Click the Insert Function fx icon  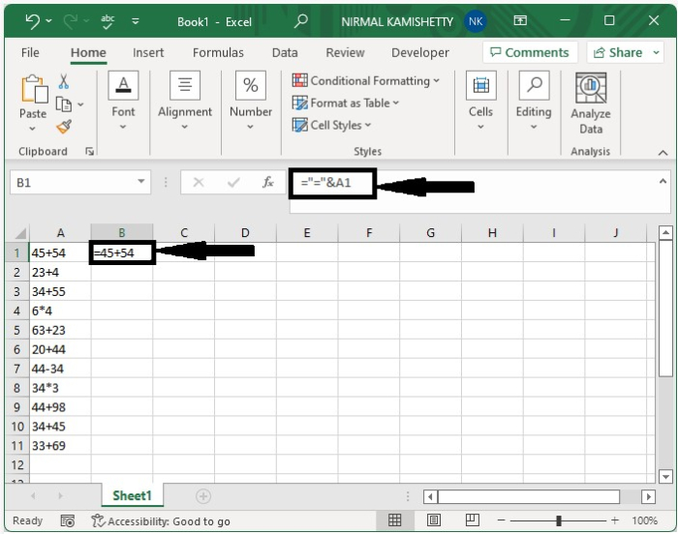pos(267,182)
